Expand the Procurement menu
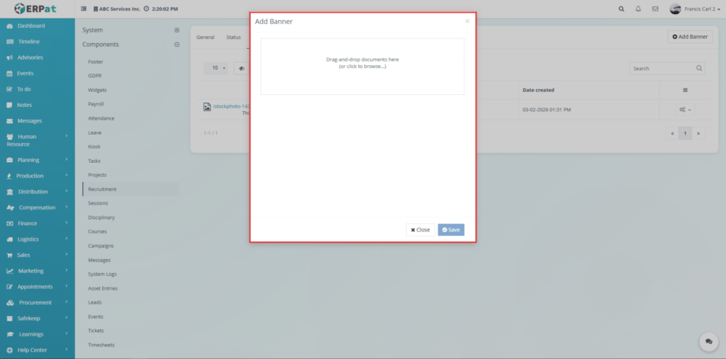The width and height of the screenshot is (726, 359). point(37,302)
